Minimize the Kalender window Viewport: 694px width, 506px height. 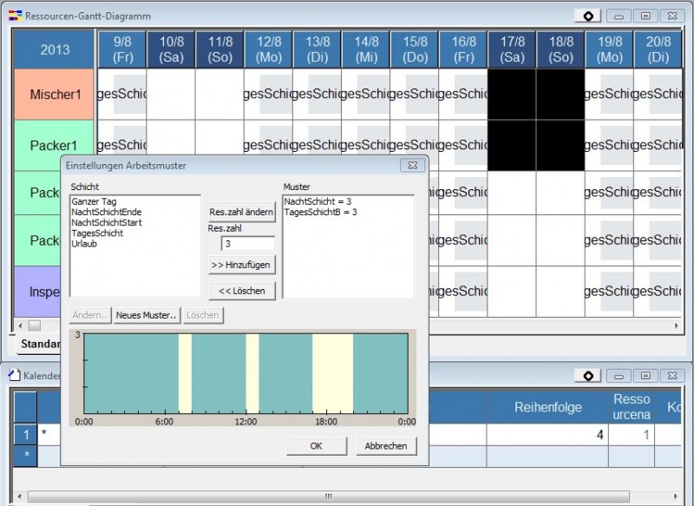(x=619, y=376)
